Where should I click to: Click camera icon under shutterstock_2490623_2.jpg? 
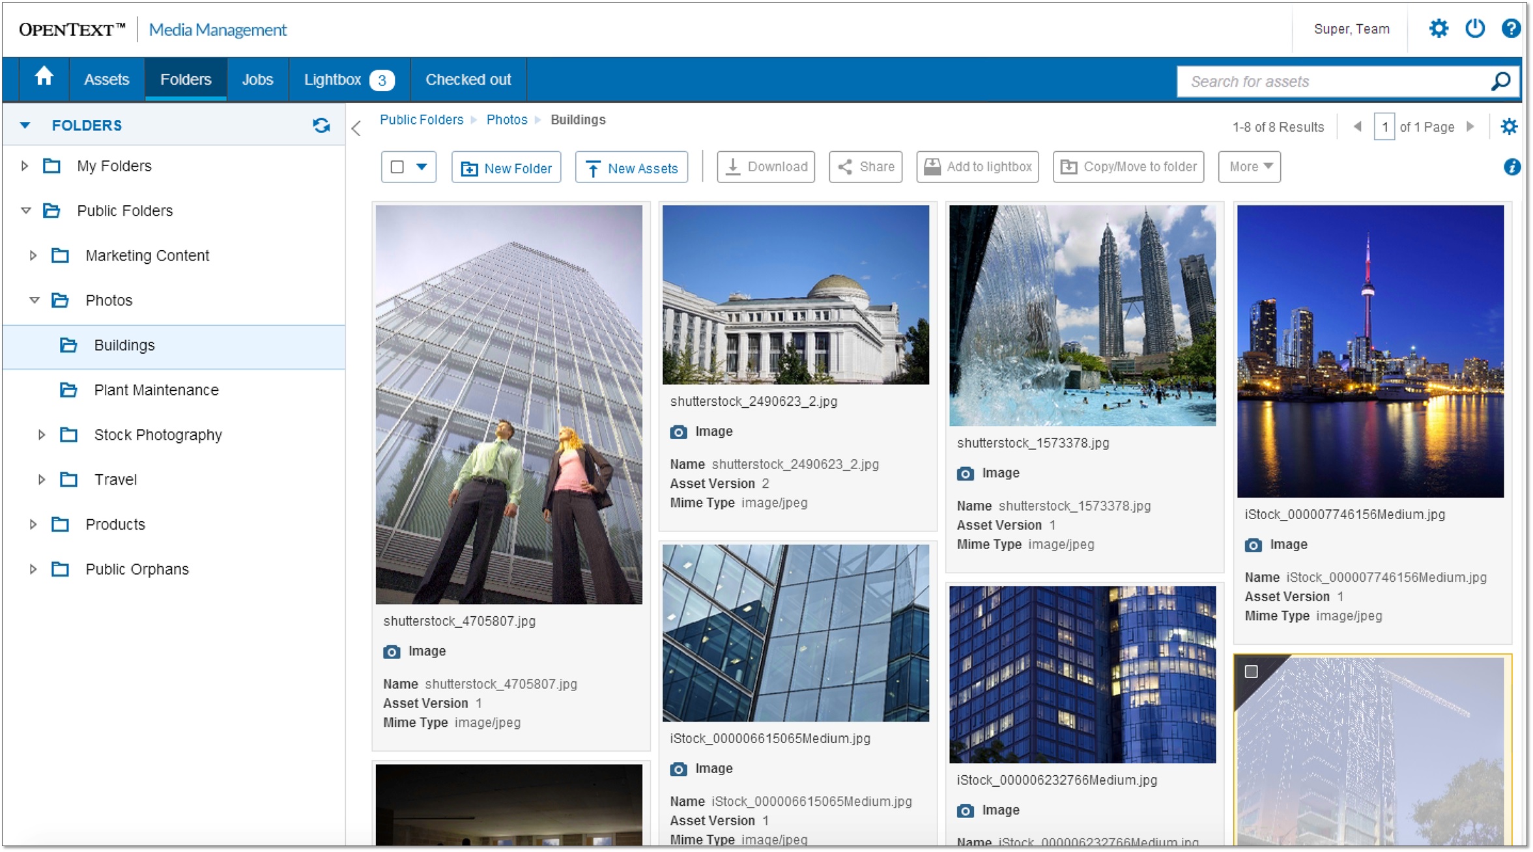678,432
